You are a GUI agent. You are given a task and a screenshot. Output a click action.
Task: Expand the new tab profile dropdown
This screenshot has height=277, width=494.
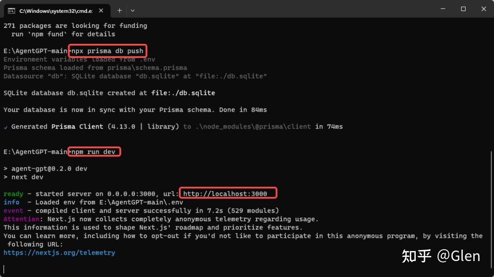click(x=133, y=10)
